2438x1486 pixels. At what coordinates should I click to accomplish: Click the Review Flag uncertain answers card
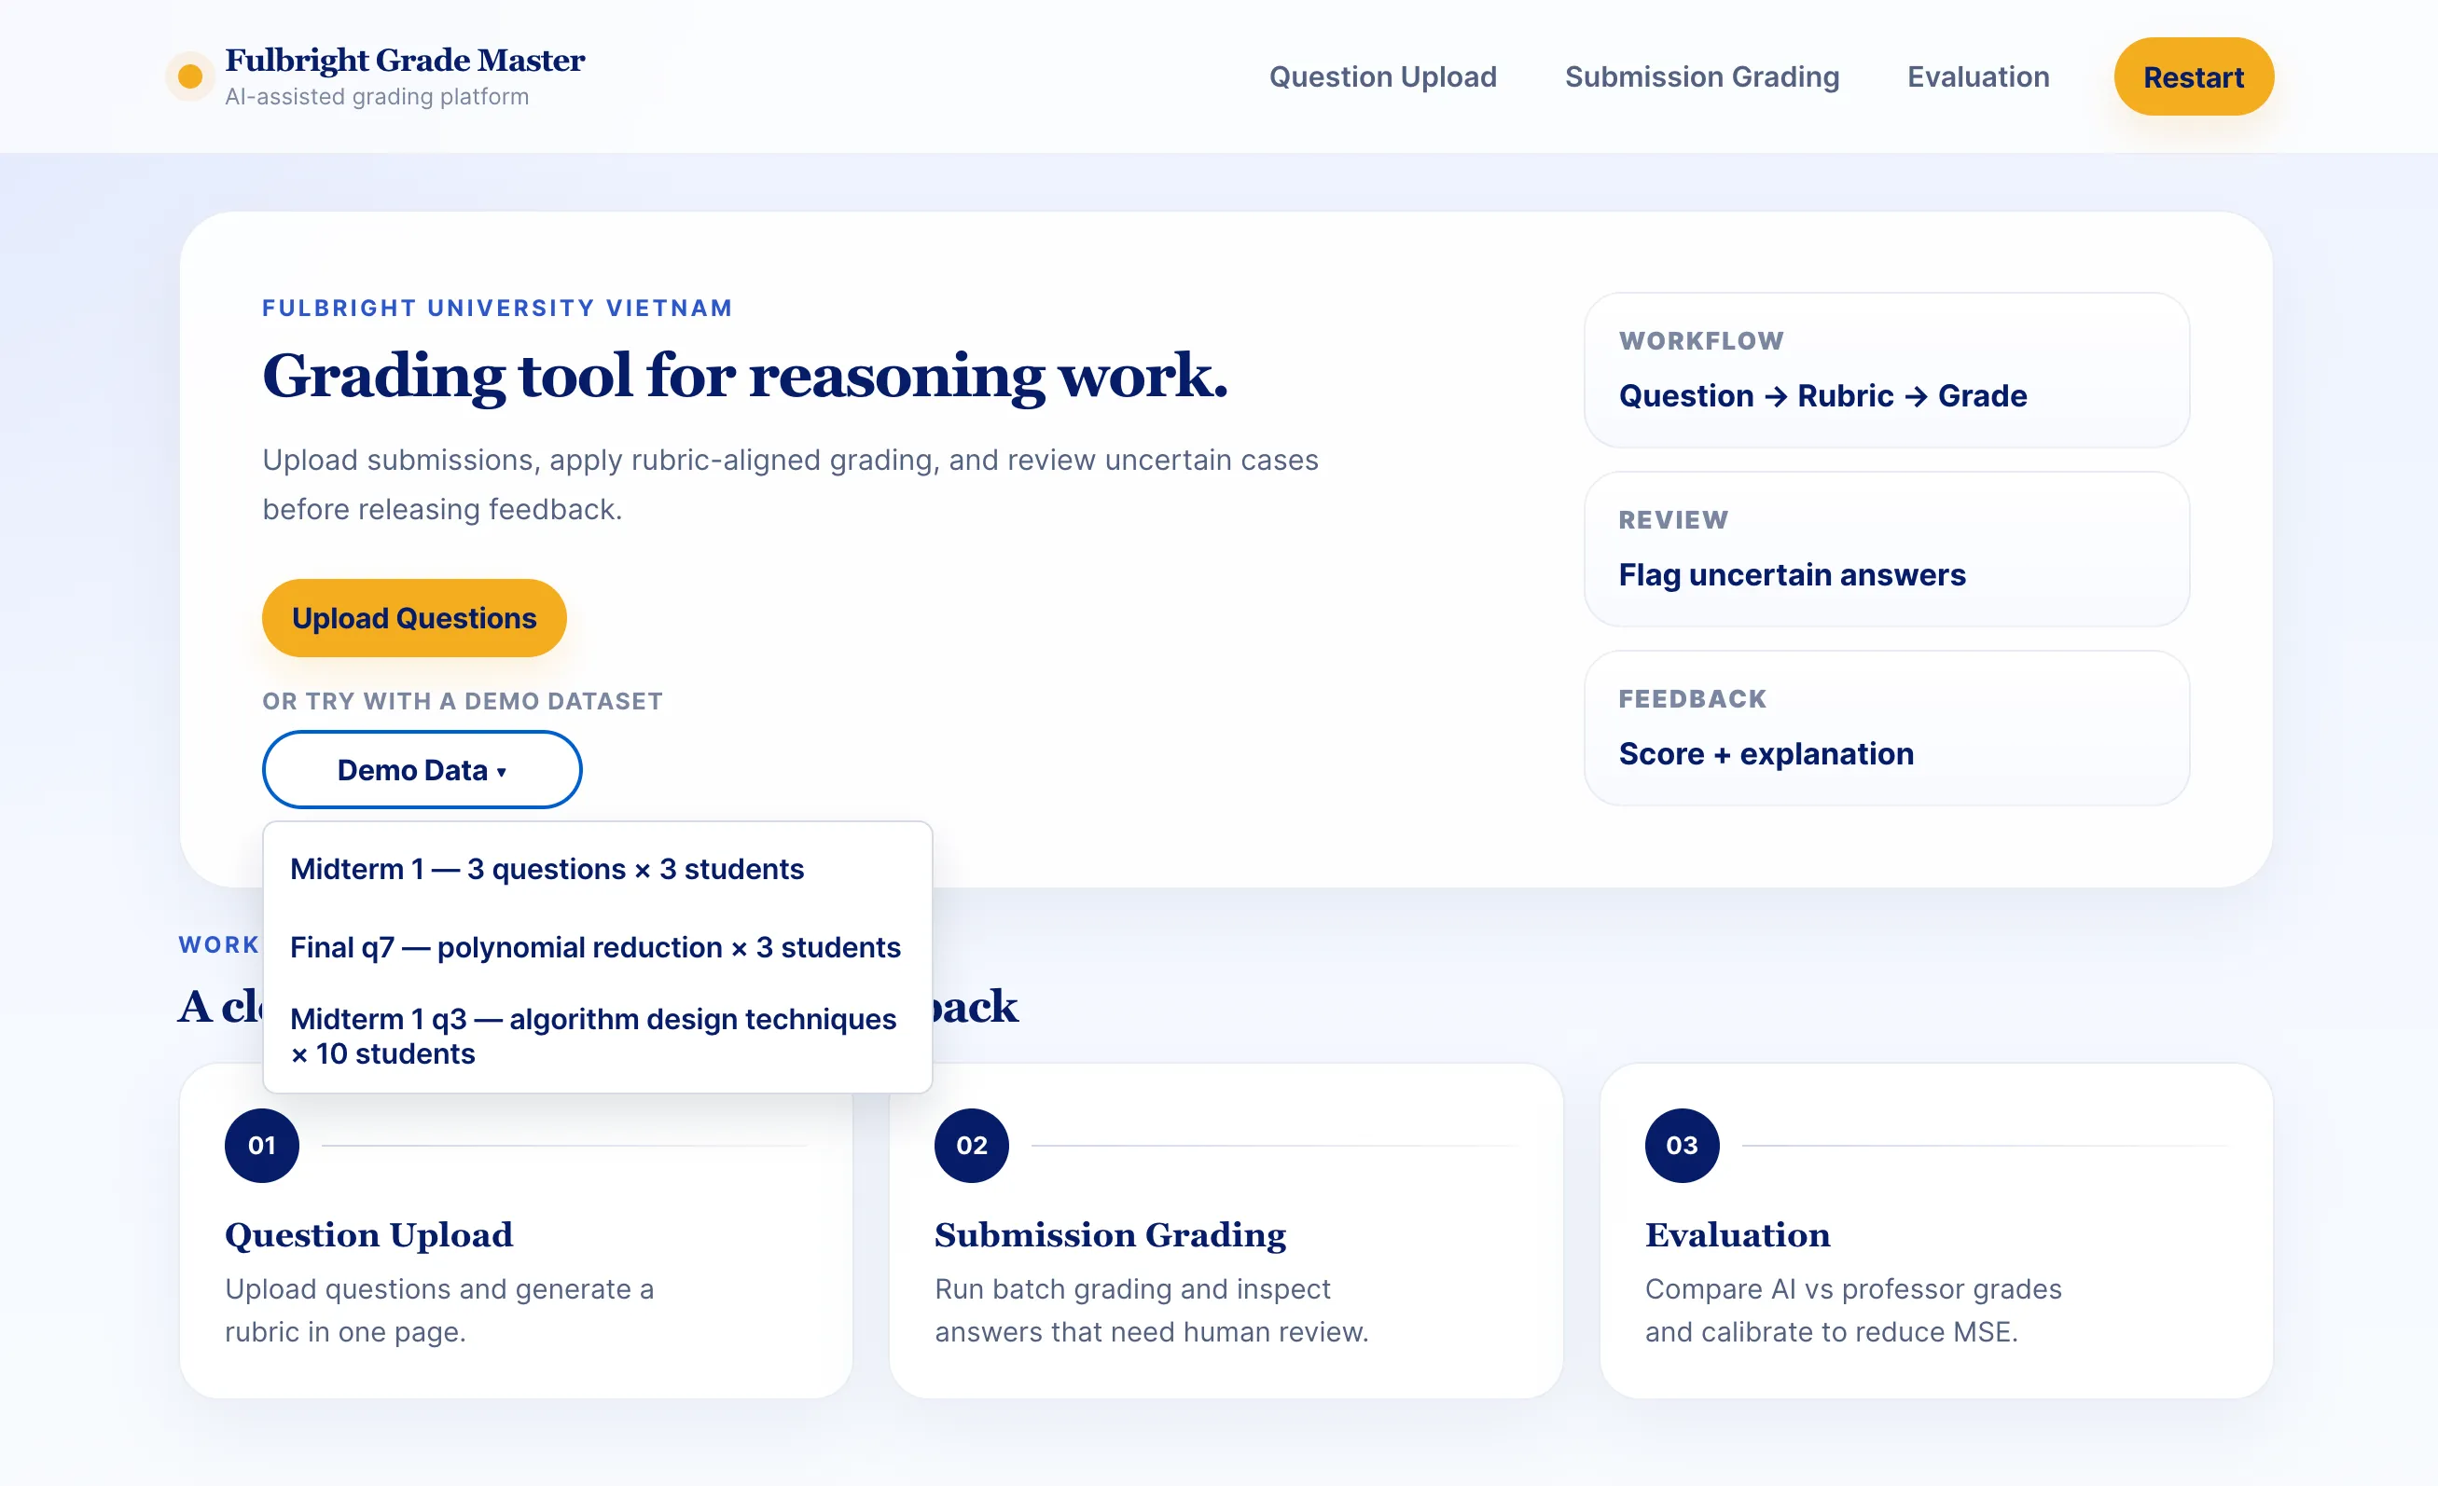(1886, 549)
